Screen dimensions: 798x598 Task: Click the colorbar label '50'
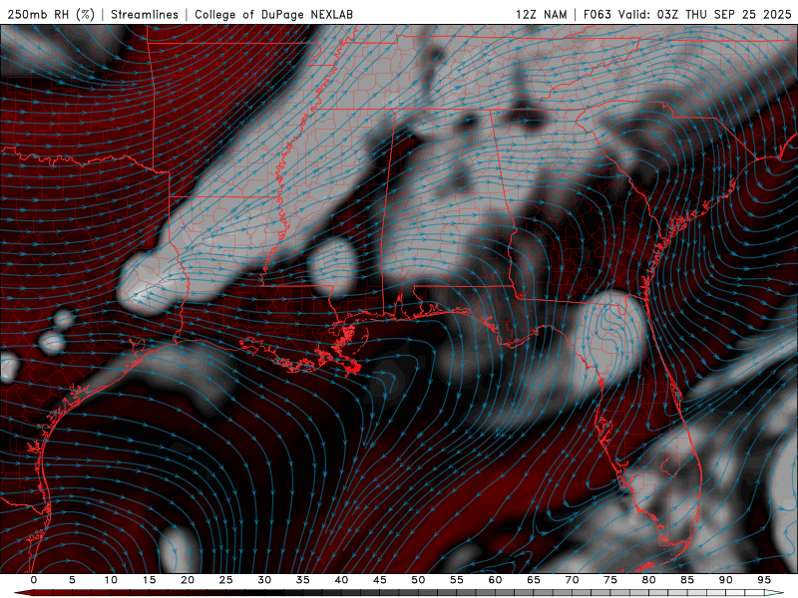[x=418, y=580]
